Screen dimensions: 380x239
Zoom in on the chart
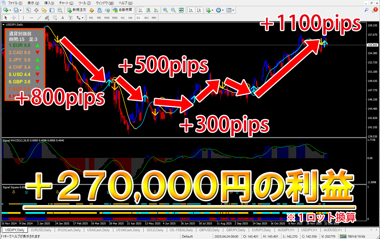click(x=165, y=10)
